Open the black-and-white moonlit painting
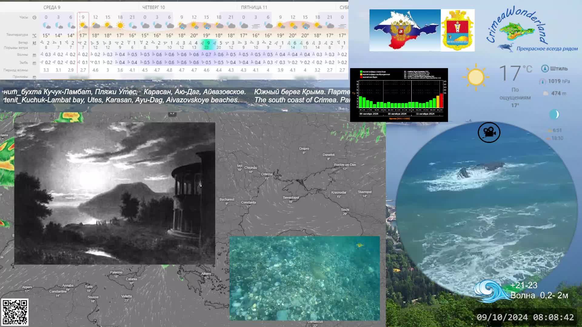The height and width of the screenshot is (327, 582). pyautogui.click(x=115, y=193)
